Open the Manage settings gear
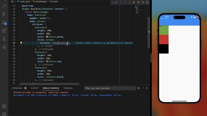The height and width of the screenshot is (116, 207). coord(4,114)
